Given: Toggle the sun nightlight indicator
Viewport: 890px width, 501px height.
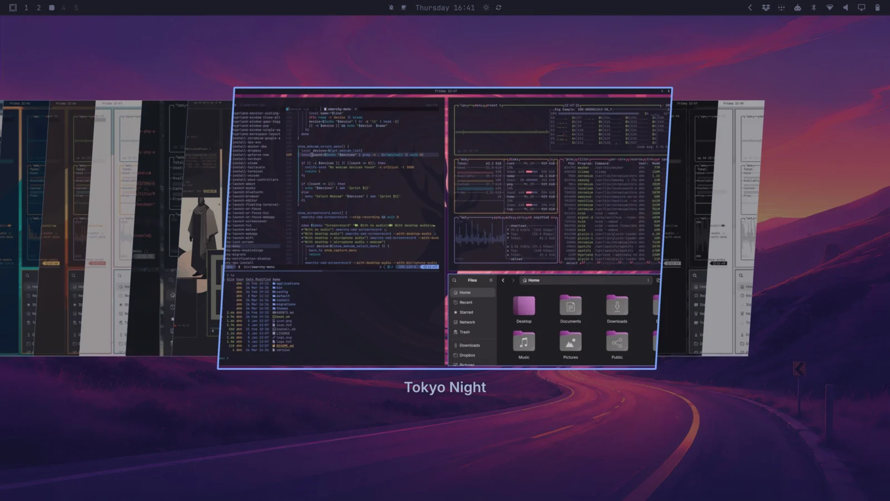Looking at the screenshot, I should tap(486, 8).
